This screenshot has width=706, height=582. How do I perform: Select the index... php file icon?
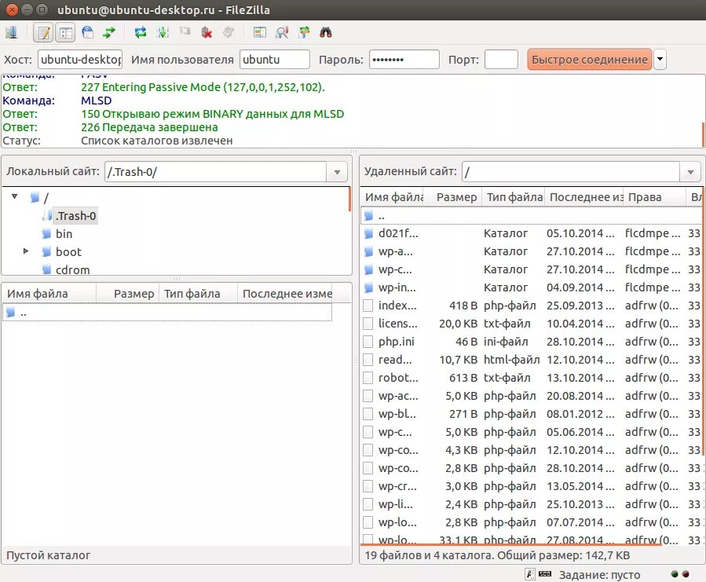click(368, 306)
